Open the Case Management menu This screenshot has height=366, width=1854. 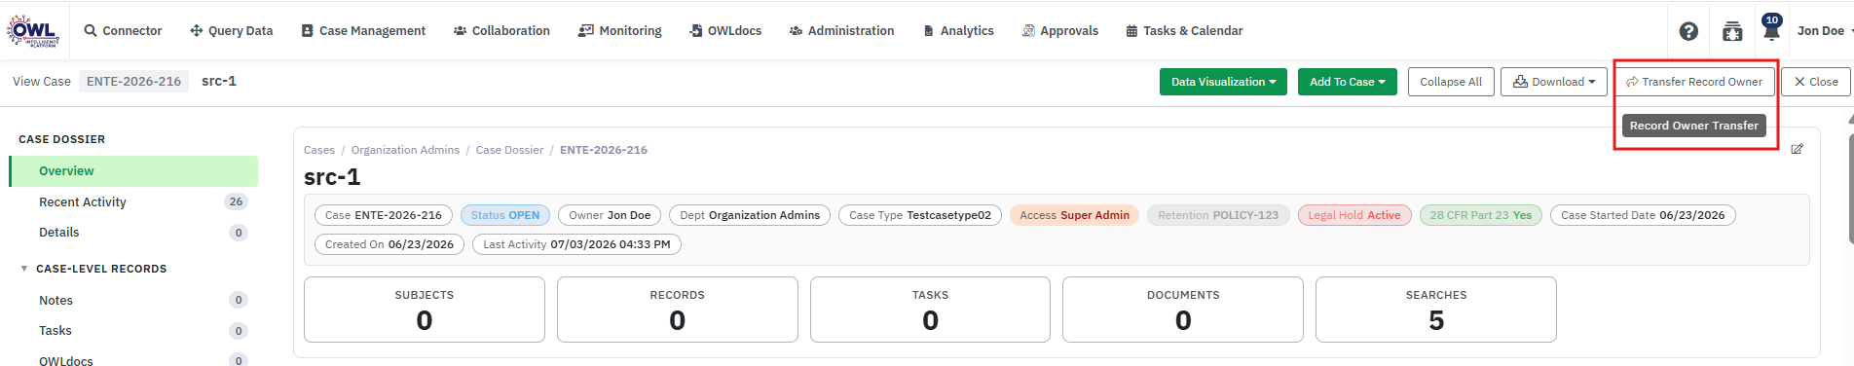pos(363,31)
